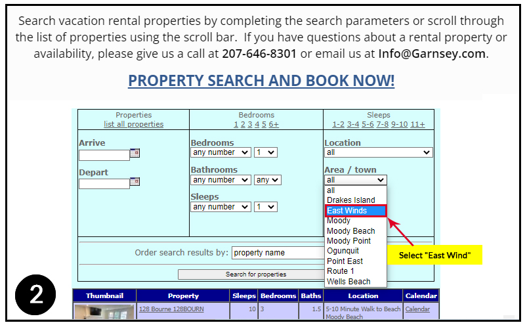527x327 pixels.
Task: Open the 128 Bourne 128BOURN property link
Action: click(171, 309)
